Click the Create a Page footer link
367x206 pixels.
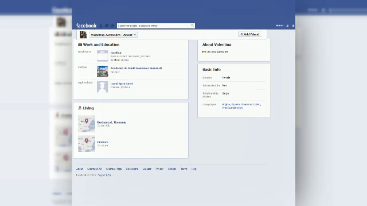(114, 169)
